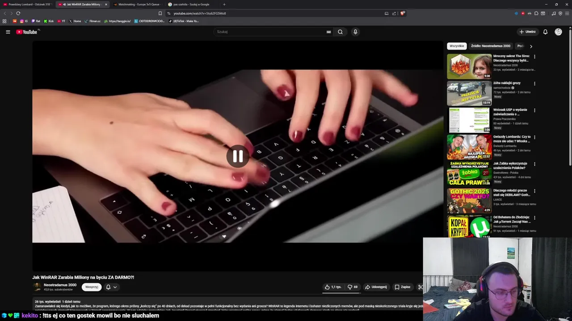Go back in browser history
572x321 pixels.
[x=5, y=13]
